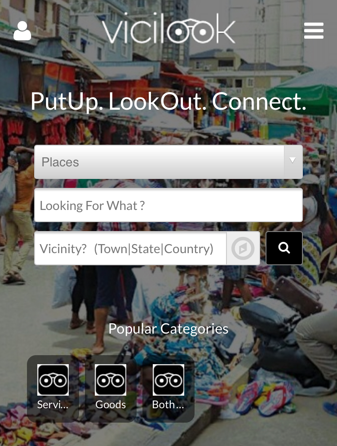Focus the Looking For What field
This screenshot has height=446, width=337.
(168, 205)
